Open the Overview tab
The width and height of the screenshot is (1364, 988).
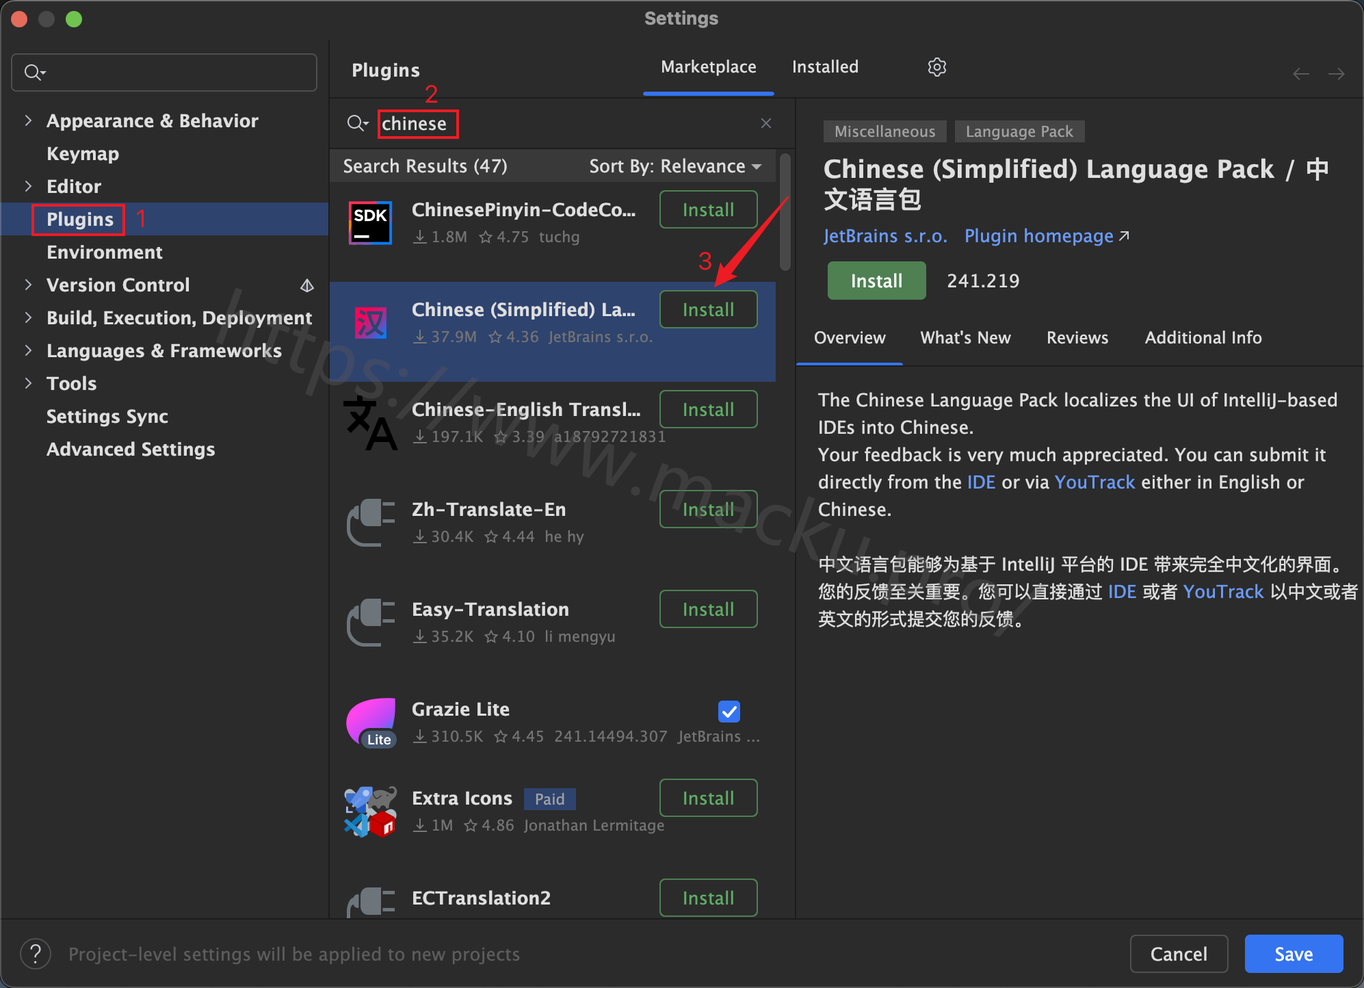[x=850, y=338]
